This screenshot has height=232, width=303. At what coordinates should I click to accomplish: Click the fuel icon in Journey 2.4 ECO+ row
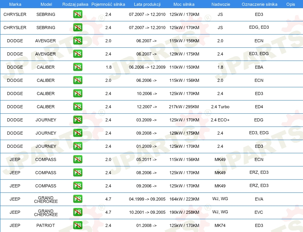[77, 120]
